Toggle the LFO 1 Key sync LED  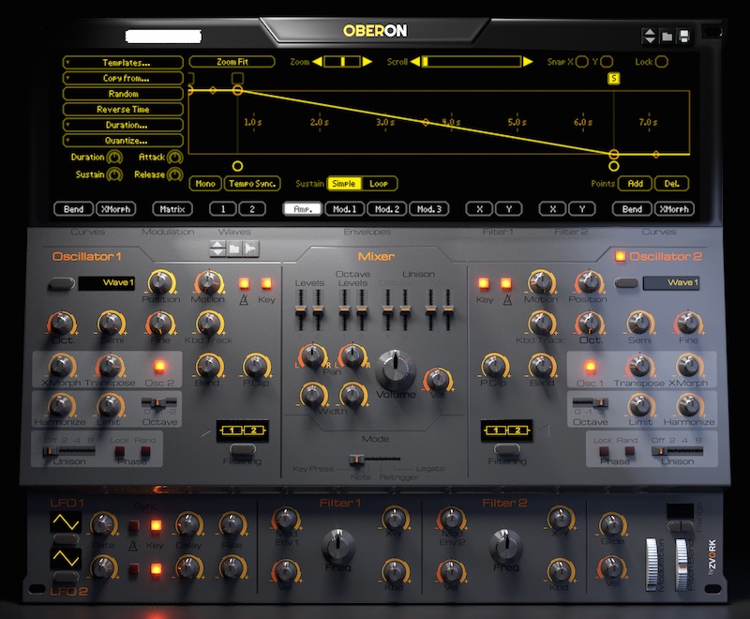click(x=156, y=526)
